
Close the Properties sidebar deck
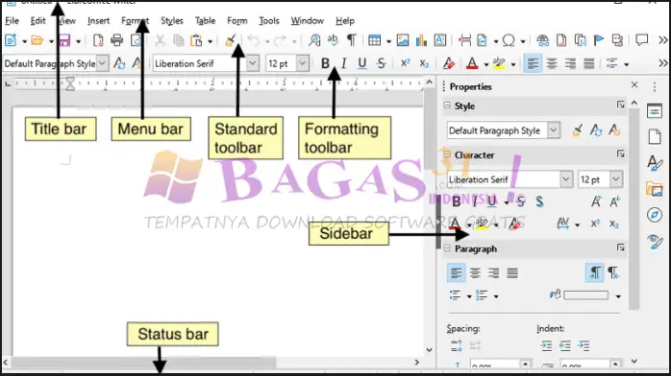pos(634,85)
